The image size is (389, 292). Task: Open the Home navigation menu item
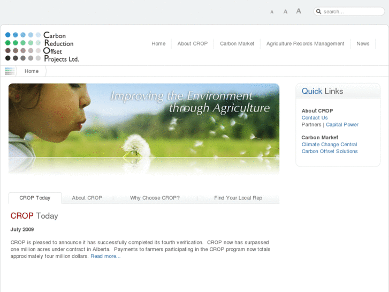158,44
